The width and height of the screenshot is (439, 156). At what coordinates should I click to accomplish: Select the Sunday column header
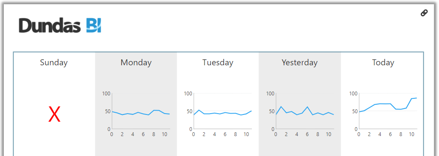click(x=54, y=63)
